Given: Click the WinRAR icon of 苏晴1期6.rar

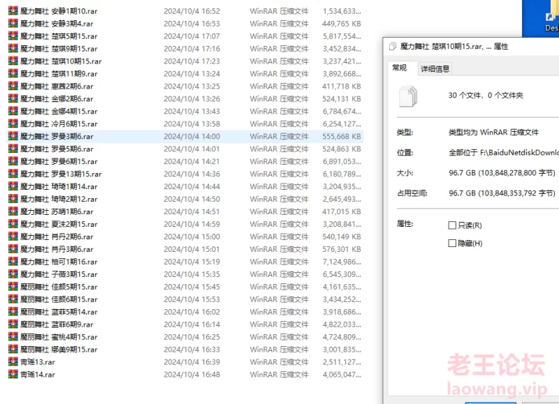Looking at the screenshot, I should 13,211.
